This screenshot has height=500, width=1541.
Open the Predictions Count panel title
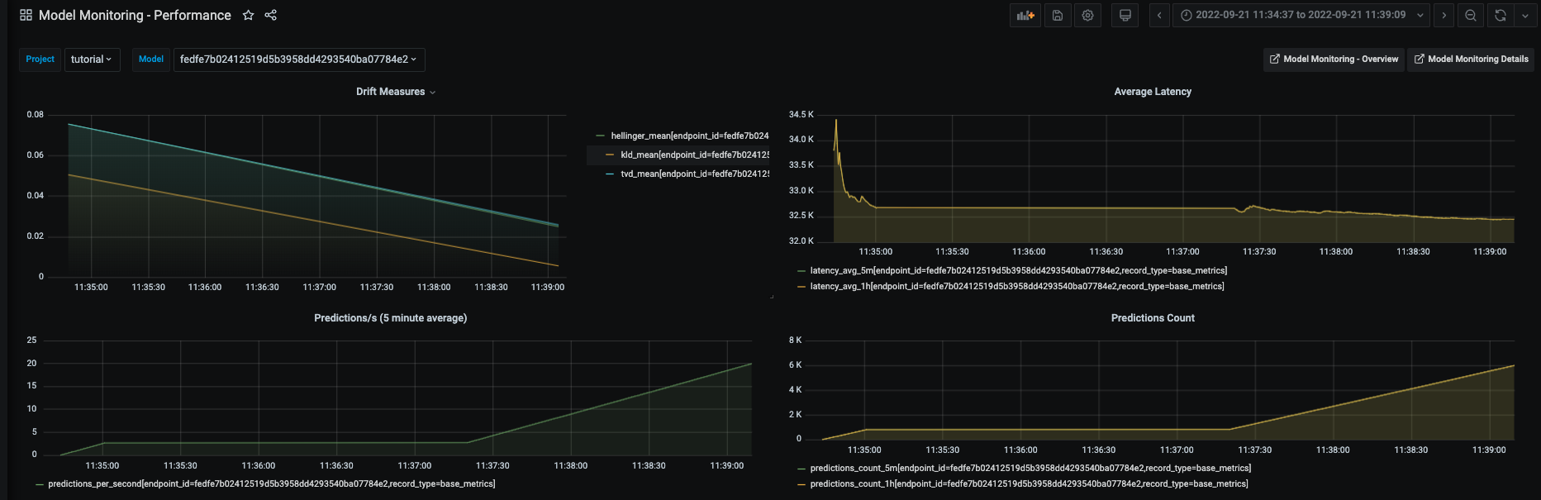click(x=1153, y=318)
